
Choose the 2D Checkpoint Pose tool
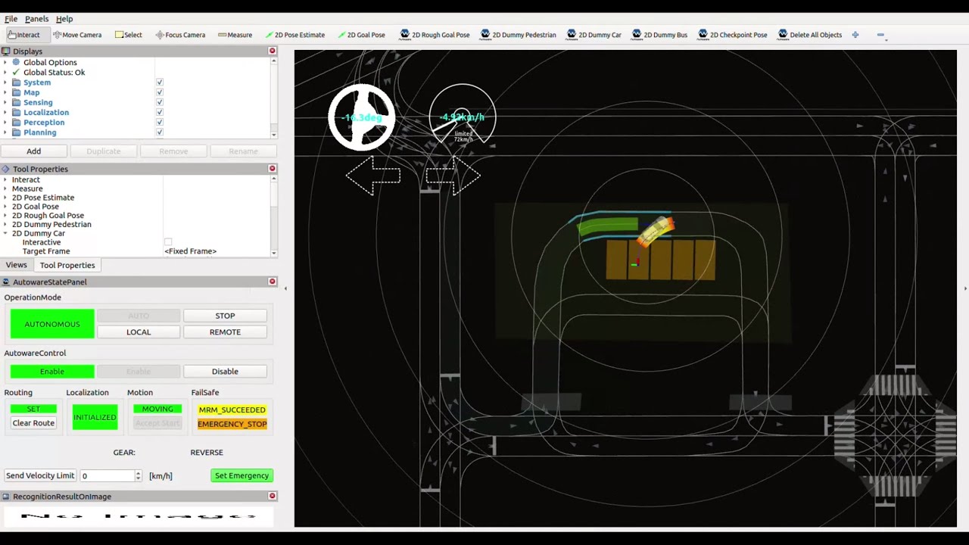click(x=732, y=35)
